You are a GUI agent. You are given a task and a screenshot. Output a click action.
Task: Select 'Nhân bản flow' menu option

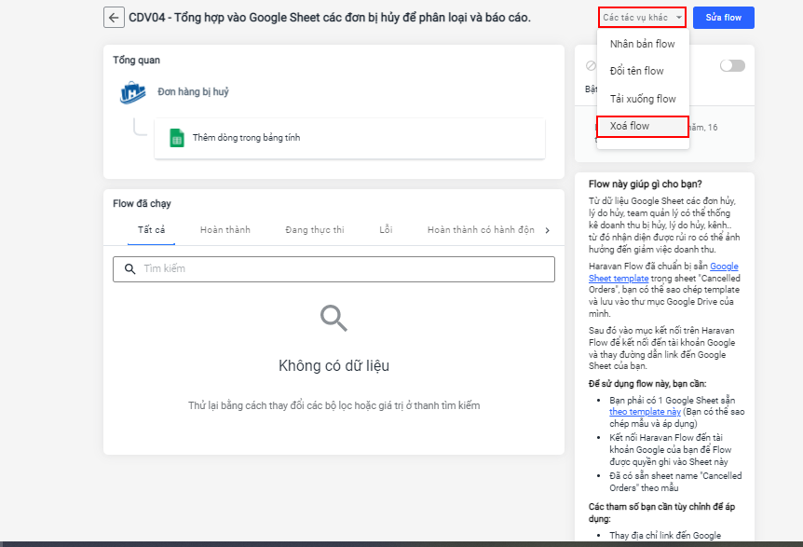(642, 44)
